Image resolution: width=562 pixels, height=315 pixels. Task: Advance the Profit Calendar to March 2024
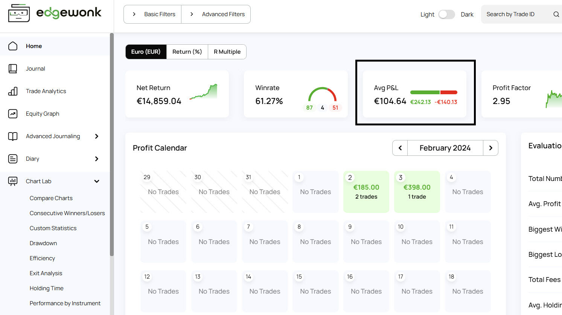[x=490, y=148]
